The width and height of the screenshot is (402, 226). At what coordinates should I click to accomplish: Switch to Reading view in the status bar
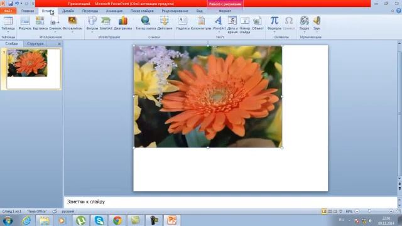[335, 212]
